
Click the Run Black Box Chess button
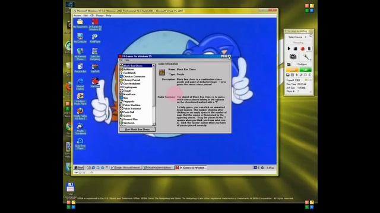(137, 130)
